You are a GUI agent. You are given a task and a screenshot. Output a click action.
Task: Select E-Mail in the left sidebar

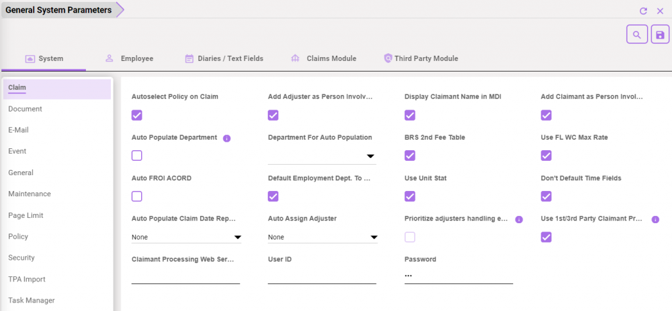pos(18,130)
